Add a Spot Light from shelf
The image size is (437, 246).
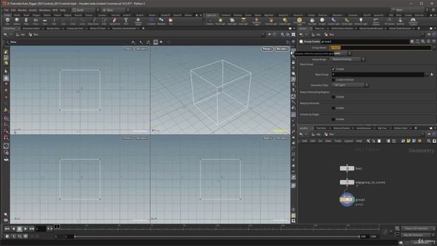232,21
